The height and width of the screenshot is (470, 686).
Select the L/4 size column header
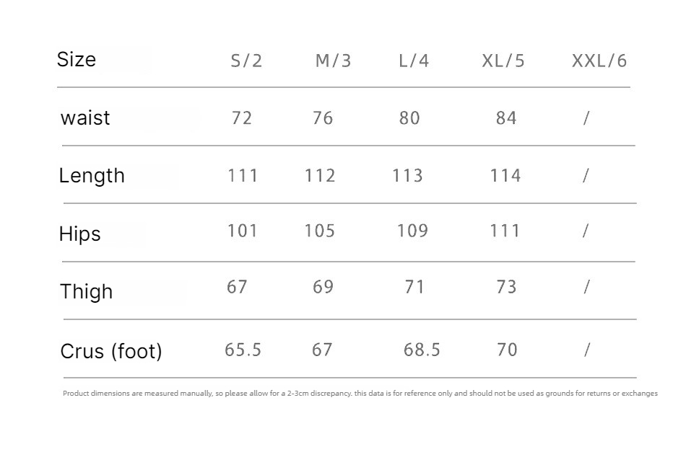click(414, 61)
